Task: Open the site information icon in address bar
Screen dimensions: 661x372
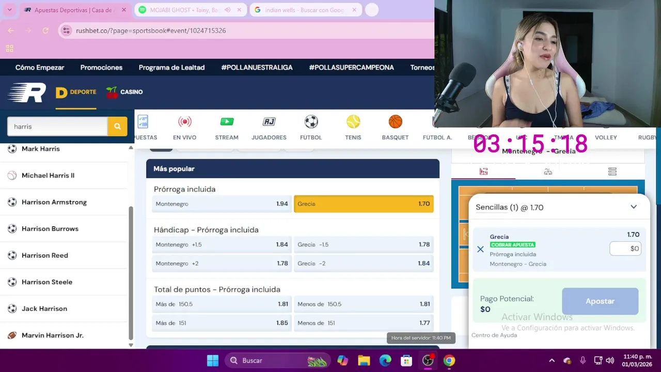Action: click(66, 30)
